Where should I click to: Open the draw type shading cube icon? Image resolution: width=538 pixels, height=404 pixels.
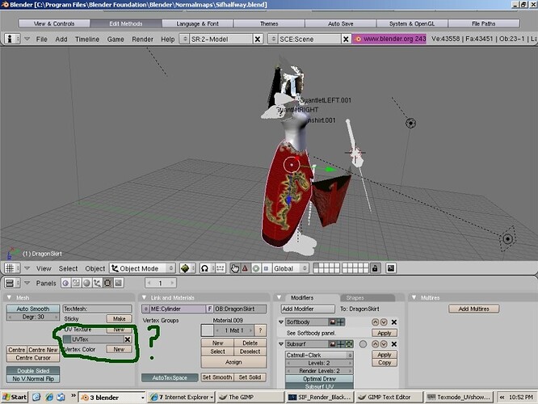point(185,268)
